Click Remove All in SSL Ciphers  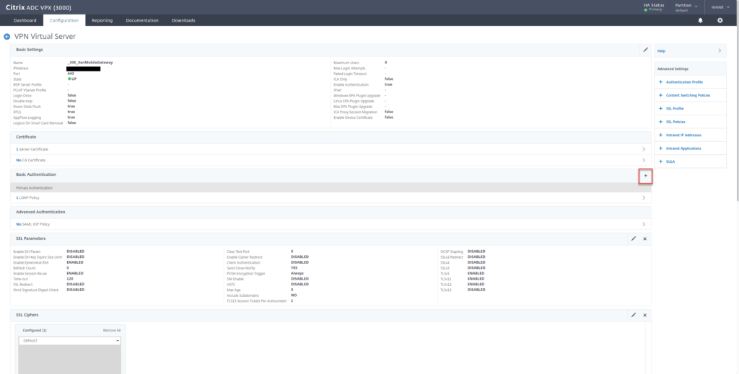pos(111,329)
